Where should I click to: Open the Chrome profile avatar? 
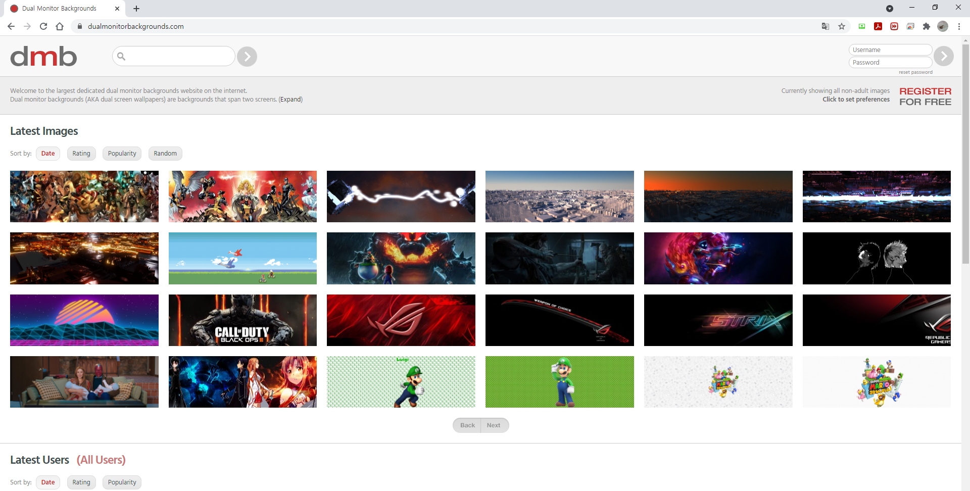point(943,26)
